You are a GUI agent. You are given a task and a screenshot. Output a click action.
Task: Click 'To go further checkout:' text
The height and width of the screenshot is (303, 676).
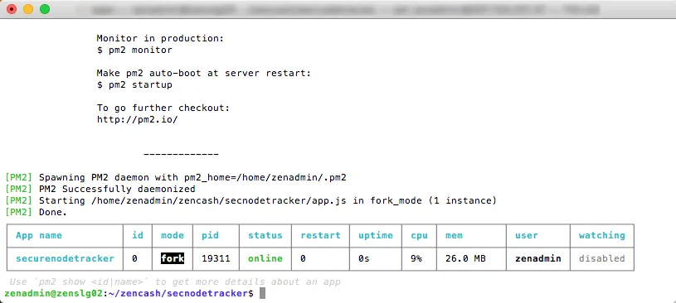[163, 108]
